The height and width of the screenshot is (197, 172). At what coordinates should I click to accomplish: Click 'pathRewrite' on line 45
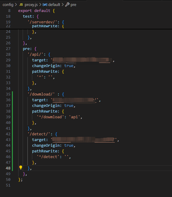click(44, 151)
